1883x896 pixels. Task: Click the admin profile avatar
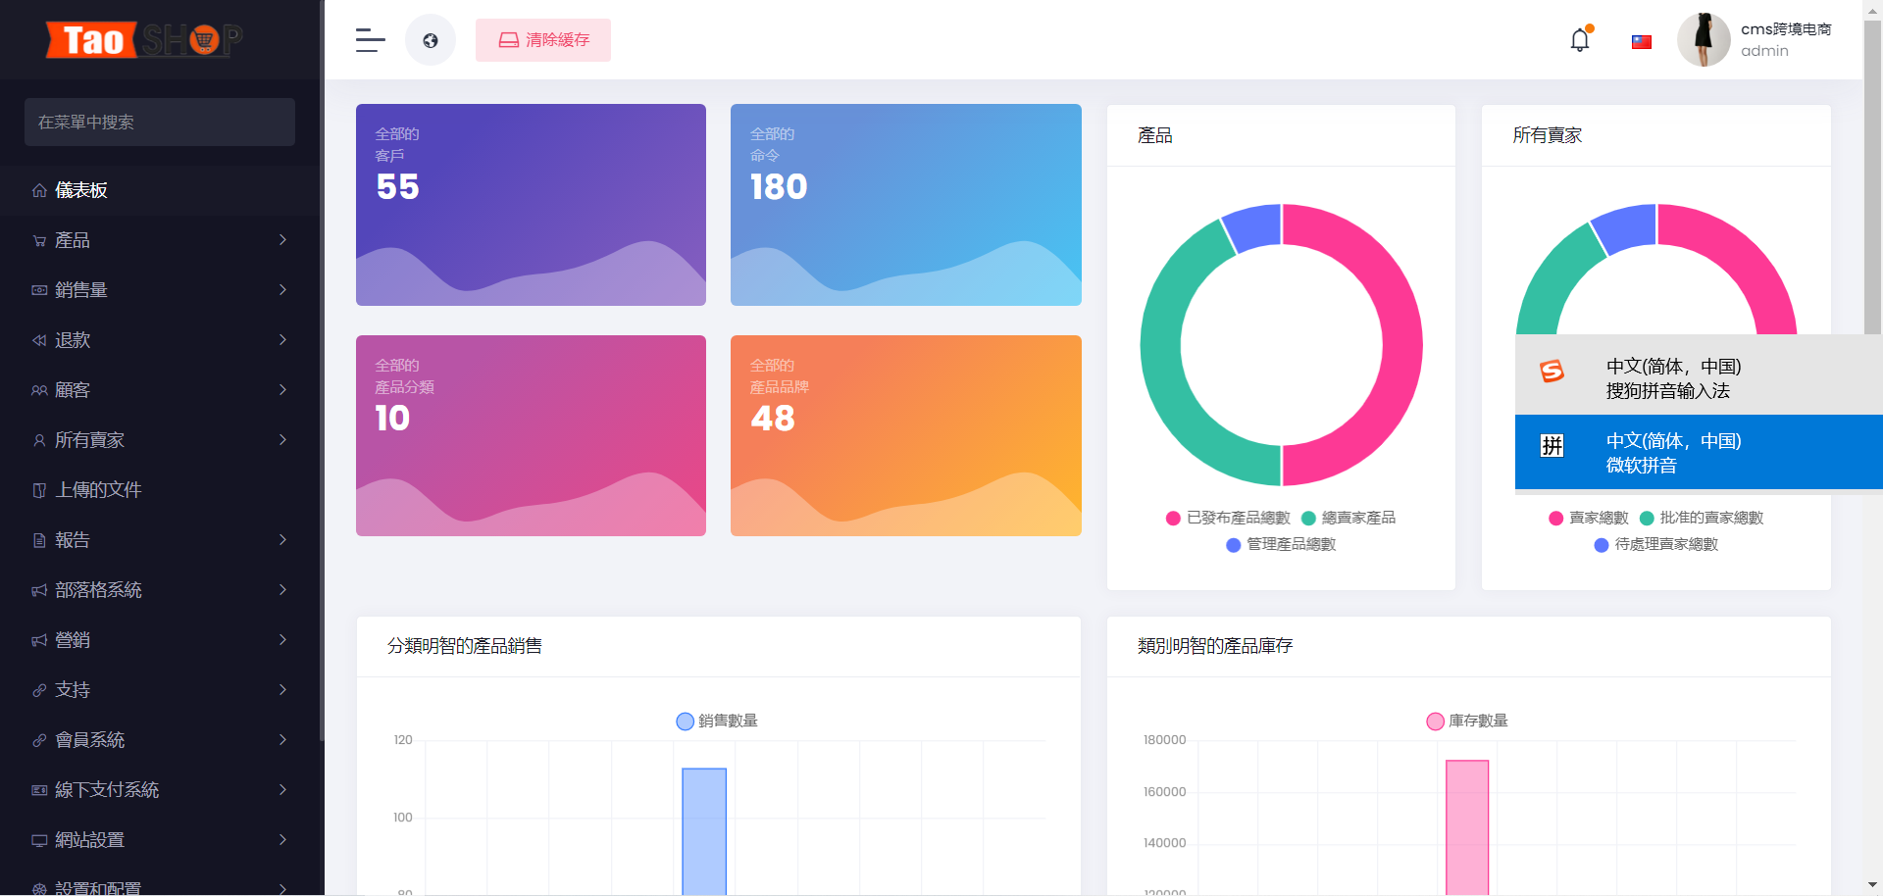pyautogui.click(x=1704, y=40)
